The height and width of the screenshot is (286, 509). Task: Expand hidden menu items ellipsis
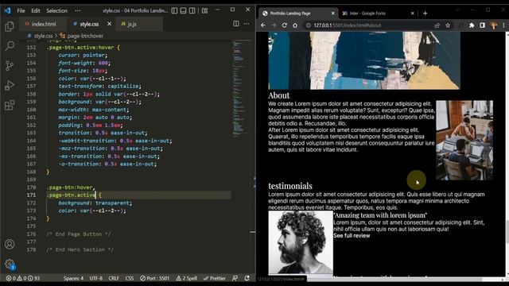(77, 10)
